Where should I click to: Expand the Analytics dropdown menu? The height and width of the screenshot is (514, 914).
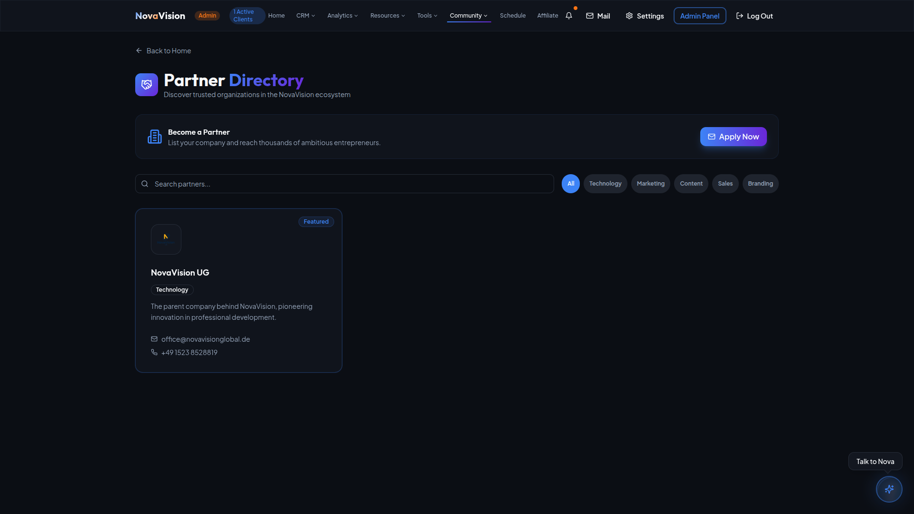click(x=342, y=16)
